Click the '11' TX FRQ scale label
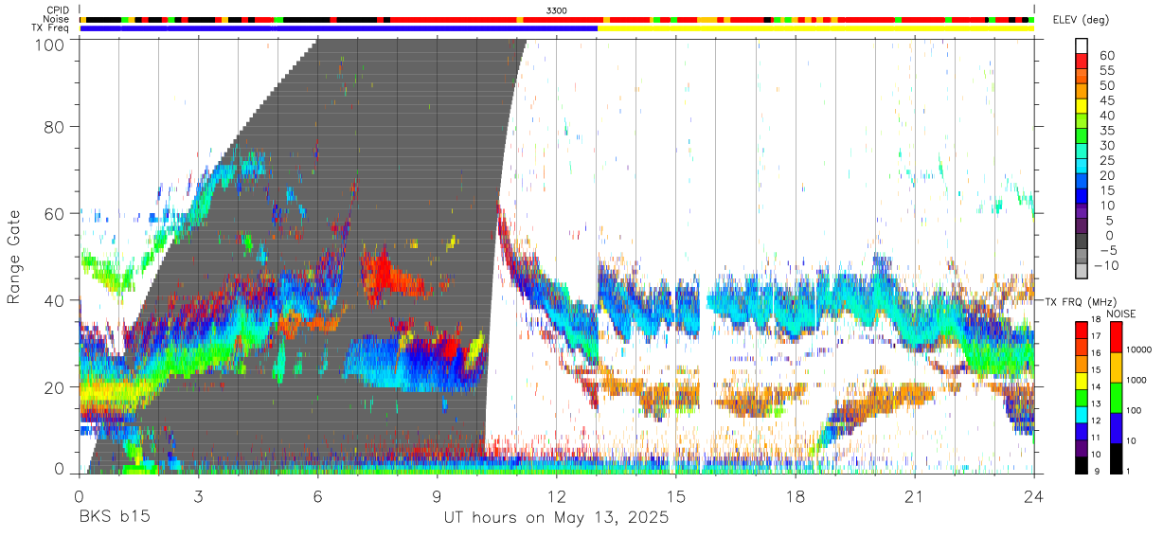This screenshot has width=1163, height=537. tap(1095, 438)
